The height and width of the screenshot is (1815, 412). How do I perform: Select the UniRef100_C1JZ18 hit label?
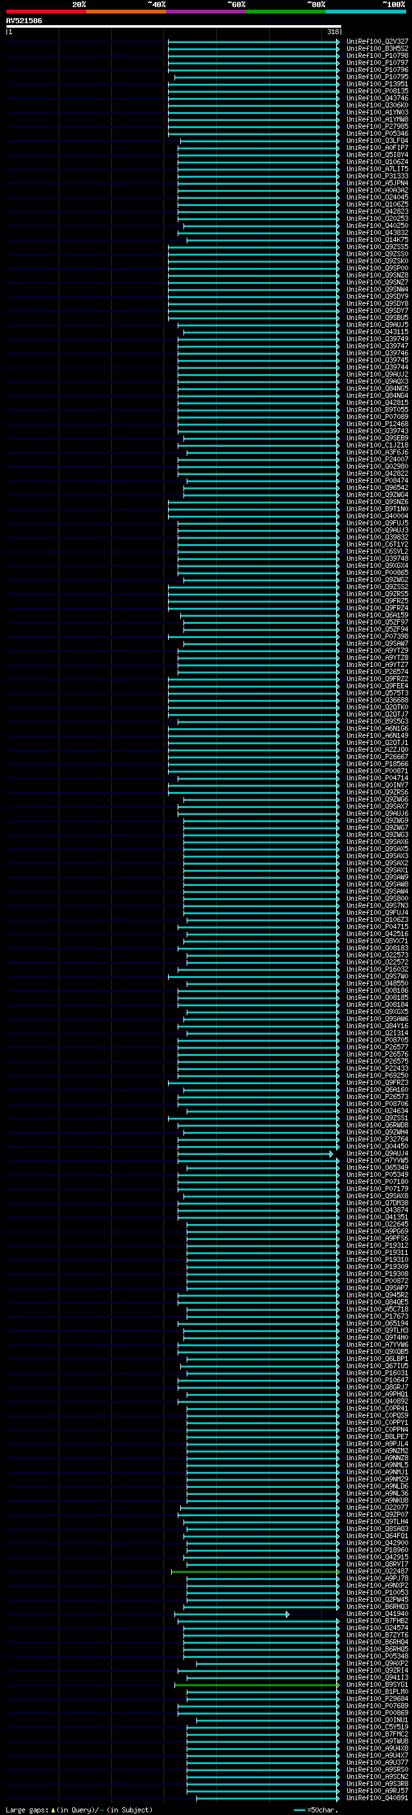click(377, 446)
